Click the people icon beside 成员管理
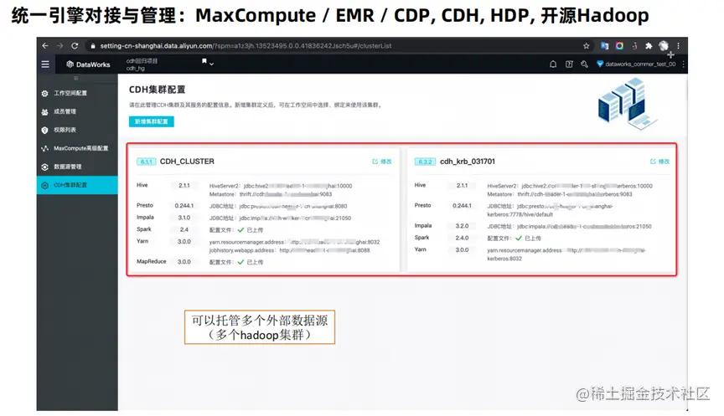This screenshot has height=416, width=724. pyautogui.click(x=44, y=111)
